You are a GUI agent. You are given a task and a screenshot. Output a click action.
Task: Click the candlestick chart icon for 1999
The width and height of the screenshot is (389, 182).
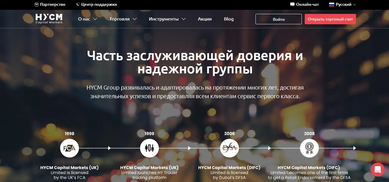149,148
